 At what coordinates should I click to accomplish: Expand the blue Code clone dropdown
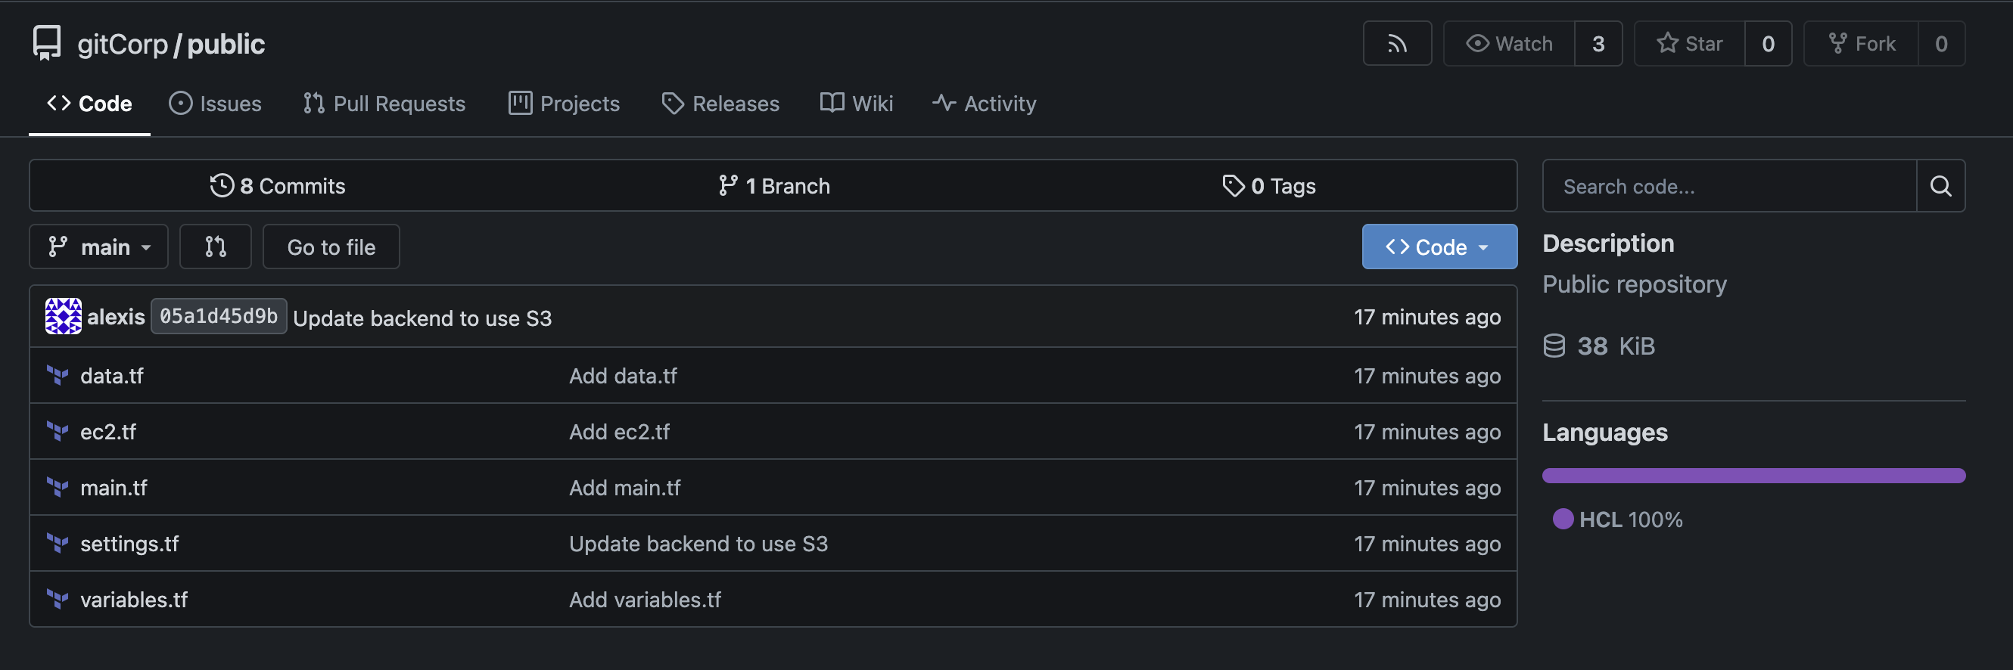1439,247
